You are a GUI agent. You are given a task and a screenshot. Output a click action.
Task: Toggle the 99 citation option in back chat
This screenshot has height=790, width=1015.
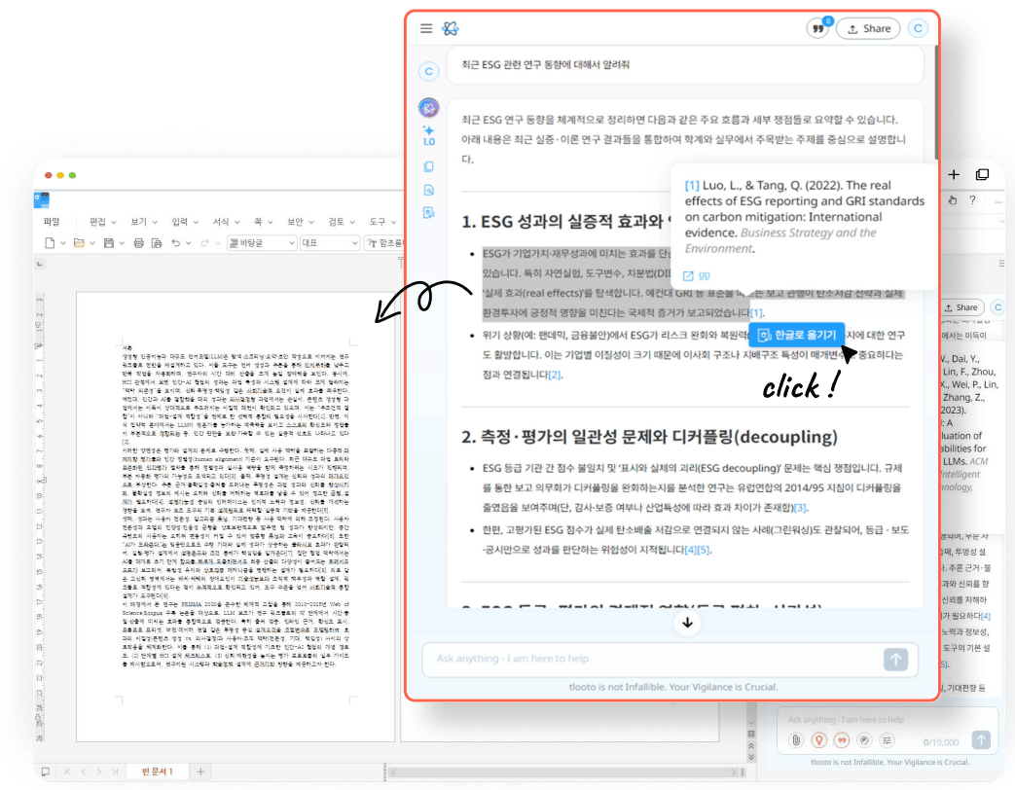coord(842,740)
